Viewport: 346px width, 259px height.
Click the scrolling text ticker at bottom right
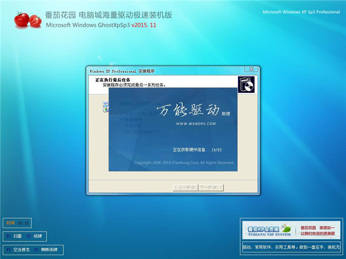[x=291, y=248]
